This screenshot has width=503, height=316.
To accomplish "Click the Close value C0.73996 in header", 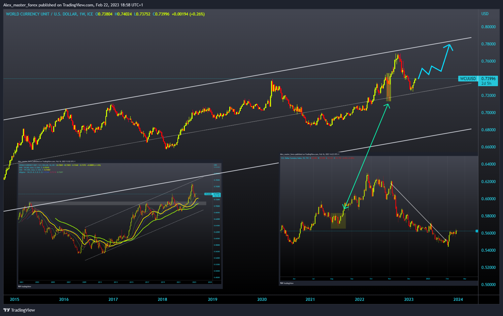I will (161, 14).
